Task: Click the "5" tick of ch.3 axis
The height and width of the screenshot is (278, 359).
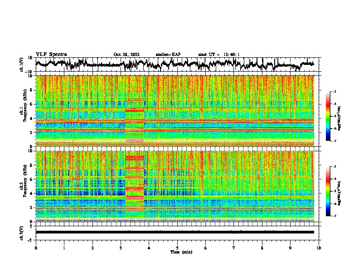Action: [x=31, y=226]
